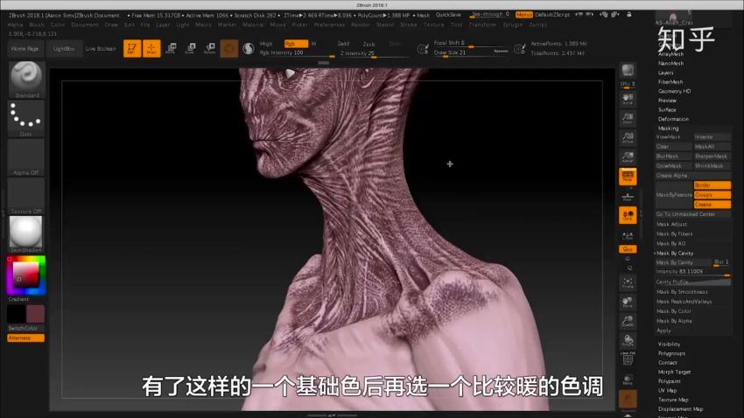Expand the Polygroups subpalette
The image size is (744, 418).
coord(671,353)
